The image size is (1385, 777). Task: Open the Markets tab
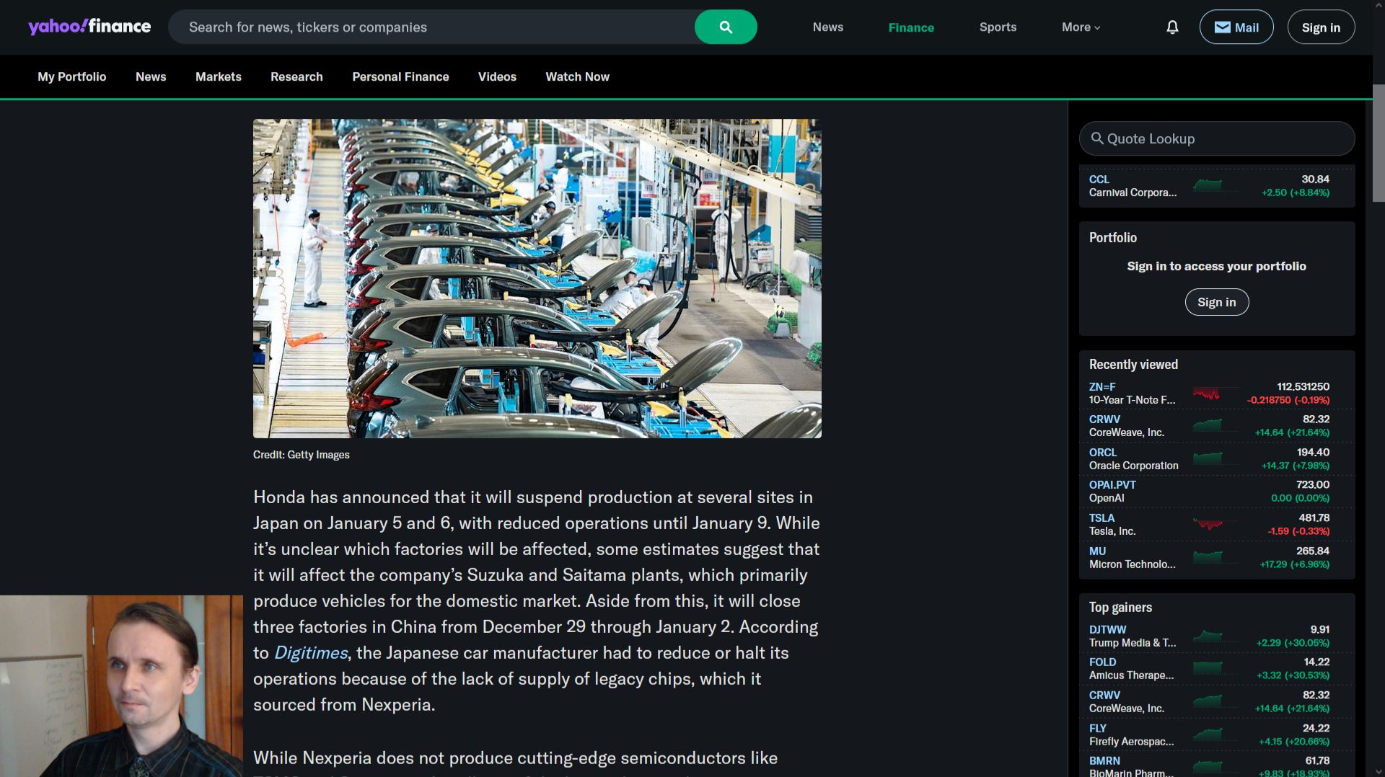tap(219, 76)
